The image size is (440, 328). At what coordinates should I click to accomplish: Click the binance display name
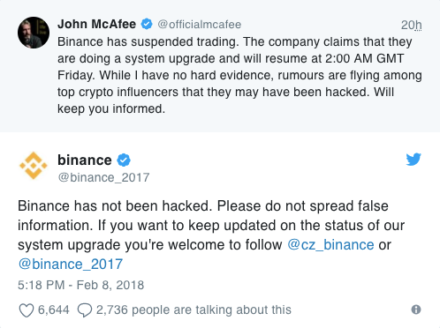click(85, 160)
